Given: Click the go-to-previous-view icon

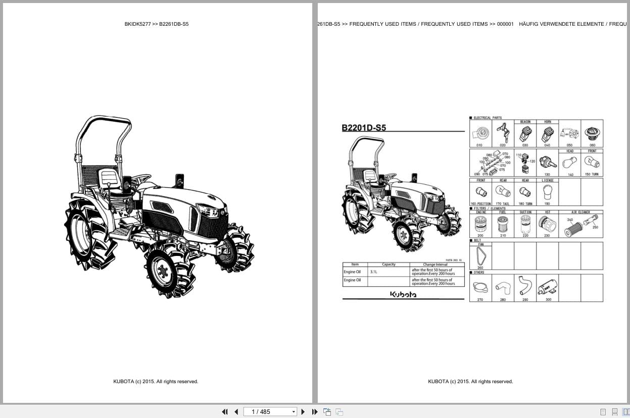Looking at the screenshot, I should pos(327,411).
